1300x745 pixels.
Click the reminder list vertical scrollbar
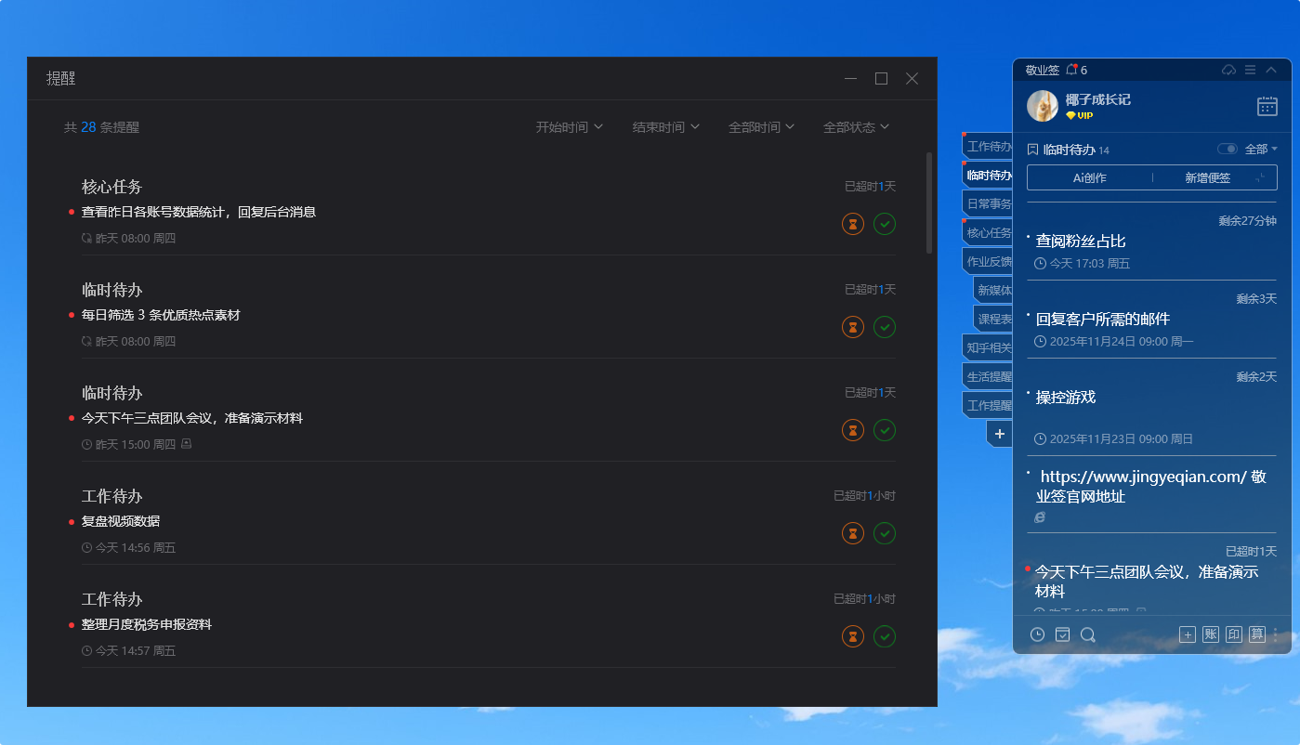pyautogui.click(x=929, y=203)
